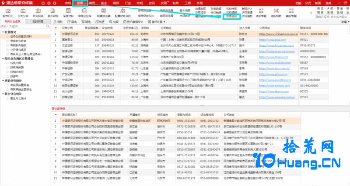The width and height of the screenshot is (350, 186).
Task: Open the 脱水研报 icon
Action: [x=53, y=11]
